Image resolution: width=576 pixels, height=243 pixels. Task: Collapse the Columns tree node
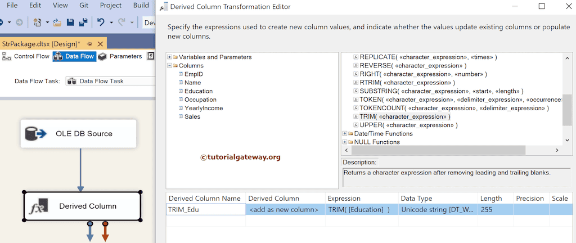169,66
